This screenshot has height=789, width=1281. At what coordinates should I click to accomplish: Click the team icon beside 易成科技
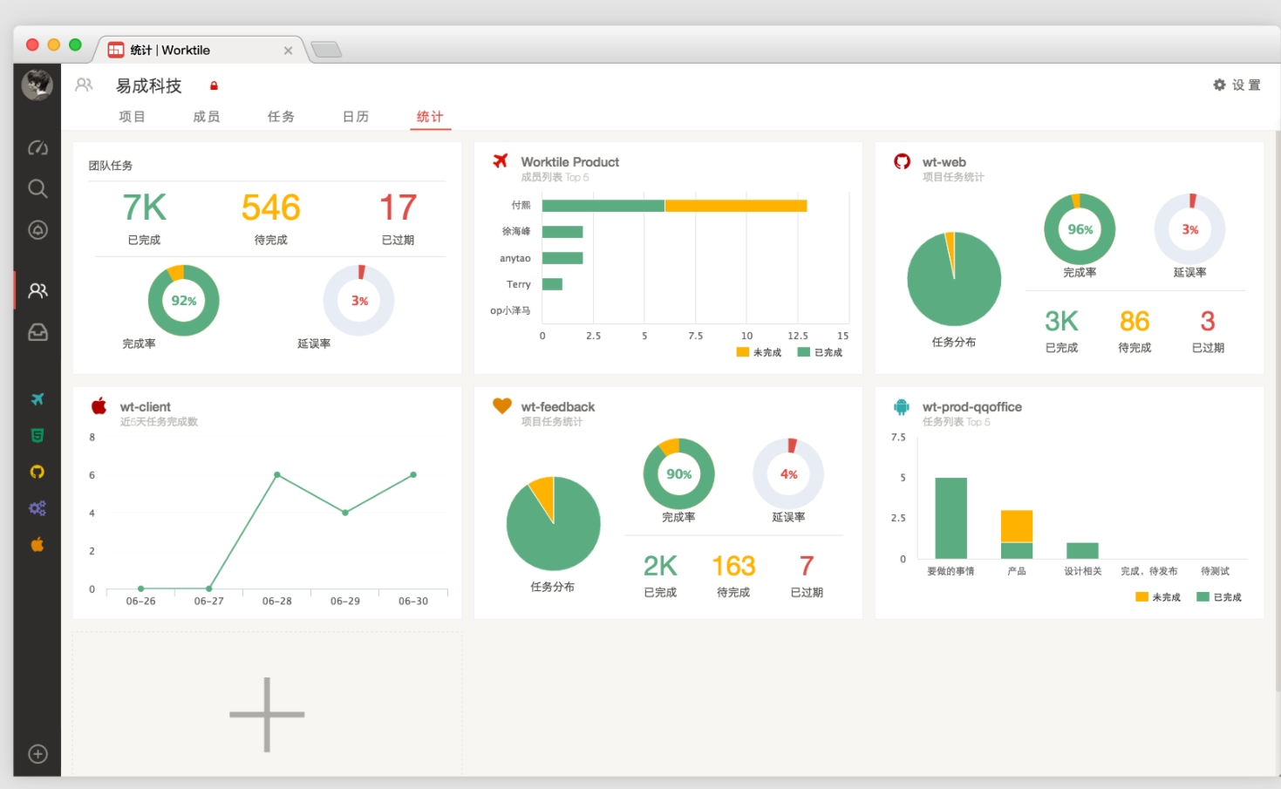[84, 85]
